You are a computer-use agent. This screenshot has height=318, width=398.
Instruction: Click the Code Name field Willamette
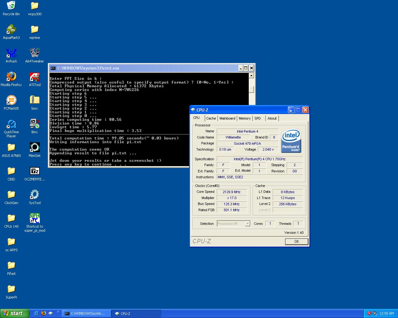[x=233, y=137]
